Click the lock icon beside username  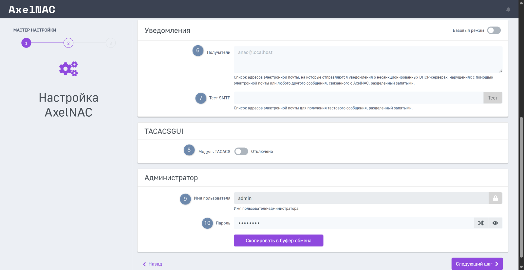(495, 198)
